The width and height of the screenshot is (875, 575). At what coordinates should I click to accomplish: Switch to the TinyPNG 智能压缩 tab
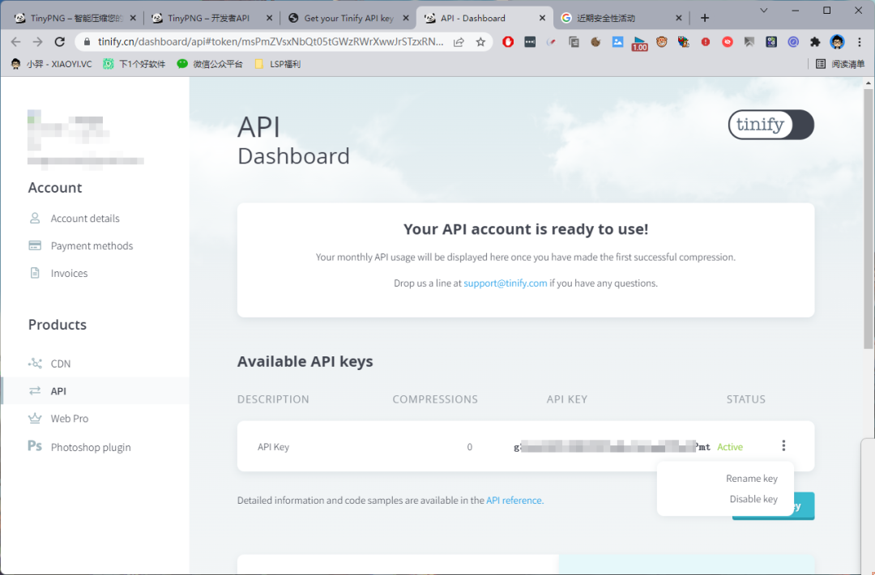[75, 19]
